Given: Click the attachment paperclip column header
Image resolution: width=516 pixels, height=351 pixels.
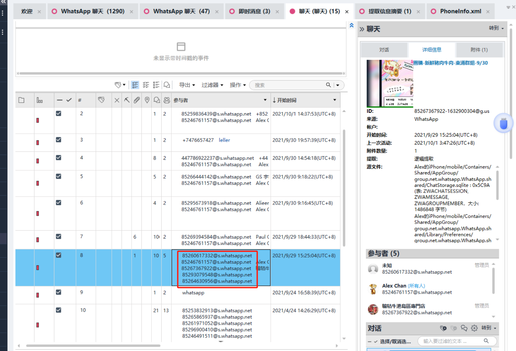Looking at the screenshot, I should 136,100.
